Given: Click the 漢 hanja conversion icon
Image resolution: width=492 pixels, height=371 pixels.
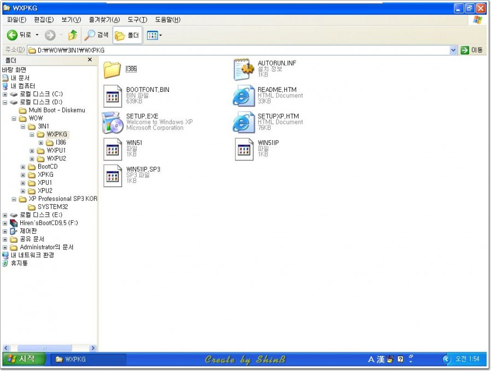Looking at the screenshot, I should click(x=380, y=359).
